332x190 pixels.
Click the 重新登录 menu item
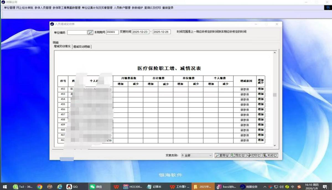pos(168,7)
